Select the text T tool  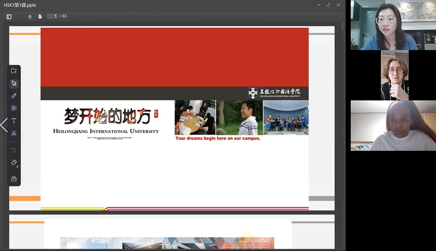click(x=14, y=121)
